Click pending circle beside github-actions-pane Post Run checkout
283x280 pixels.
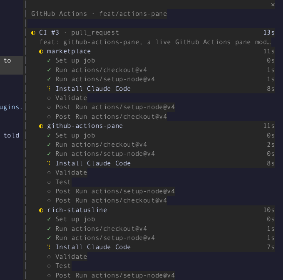[49, 201]
